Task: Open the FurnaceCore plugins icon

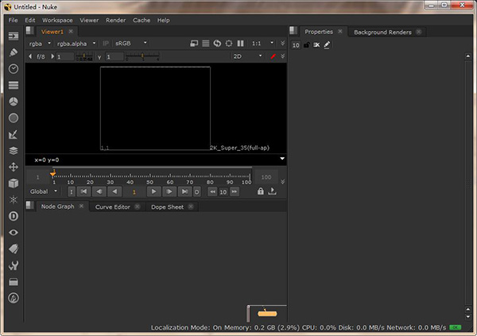Action: point(14,298)
